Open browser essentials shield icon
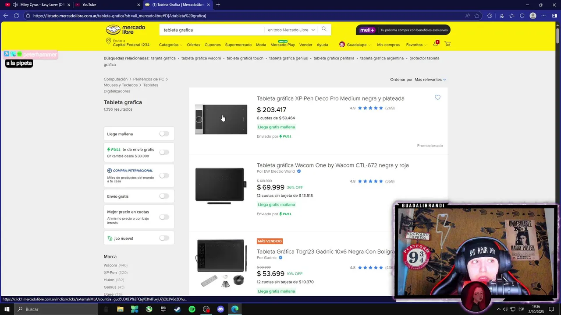 [522, 16]
